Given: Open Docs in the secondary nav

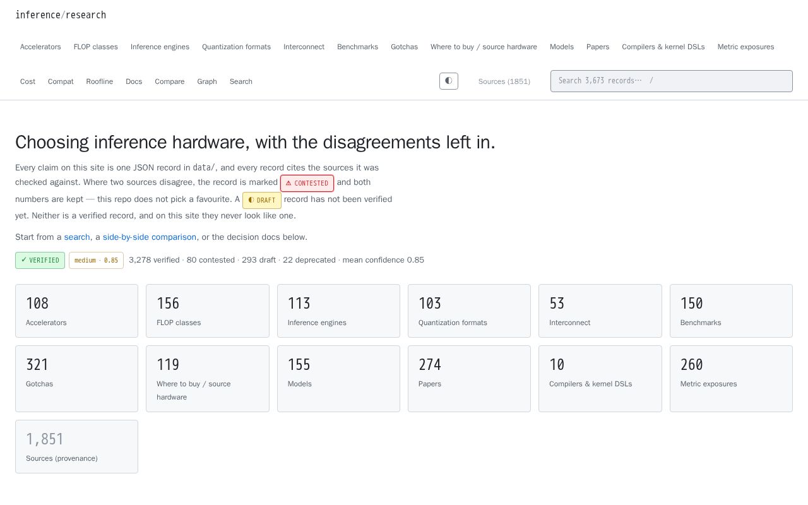Looking at the screenshot, I should click(134, 81).
